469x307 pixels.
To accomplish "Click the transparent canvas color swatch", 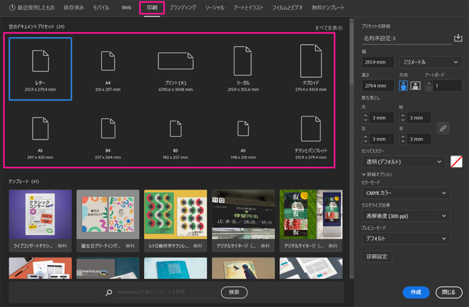I will click(457, 162).
